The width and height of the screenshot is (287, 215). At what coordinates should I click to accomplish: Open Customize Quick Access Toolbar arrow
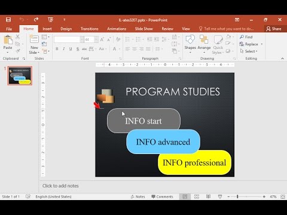(x=64, y=20)
